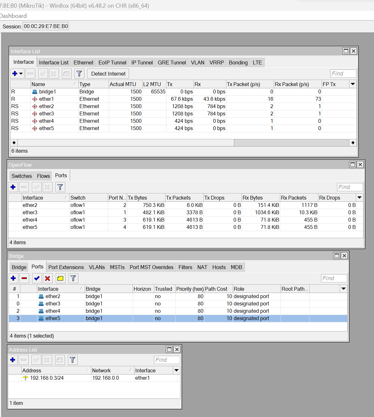Click the Detect Internet button
374x417 pixels.
tap(108, 74)
